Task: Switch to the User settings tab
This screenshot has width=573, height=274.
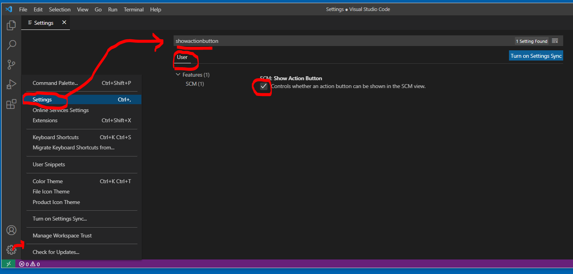Action: (x=182, y=57)
